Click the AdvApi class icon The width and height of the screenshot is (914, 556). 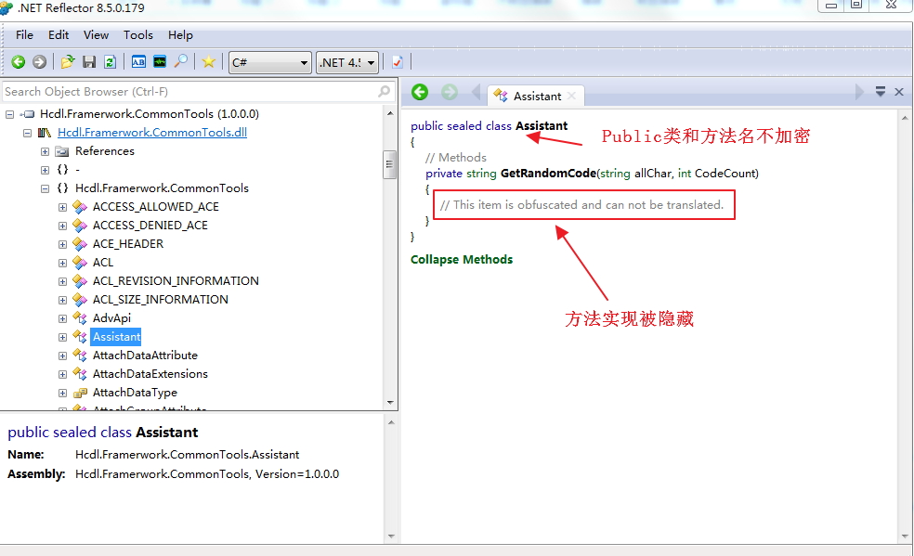(x=80, y=318)
